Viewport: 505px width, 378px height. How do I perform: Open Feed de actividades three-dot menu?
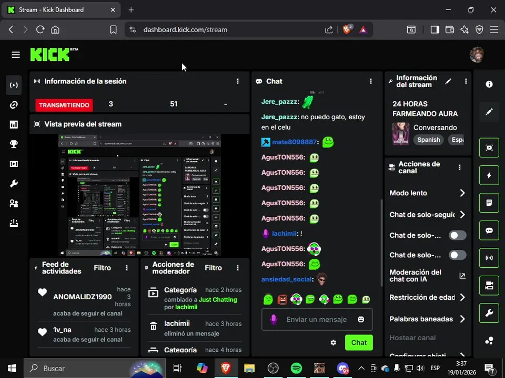(127, 268)
